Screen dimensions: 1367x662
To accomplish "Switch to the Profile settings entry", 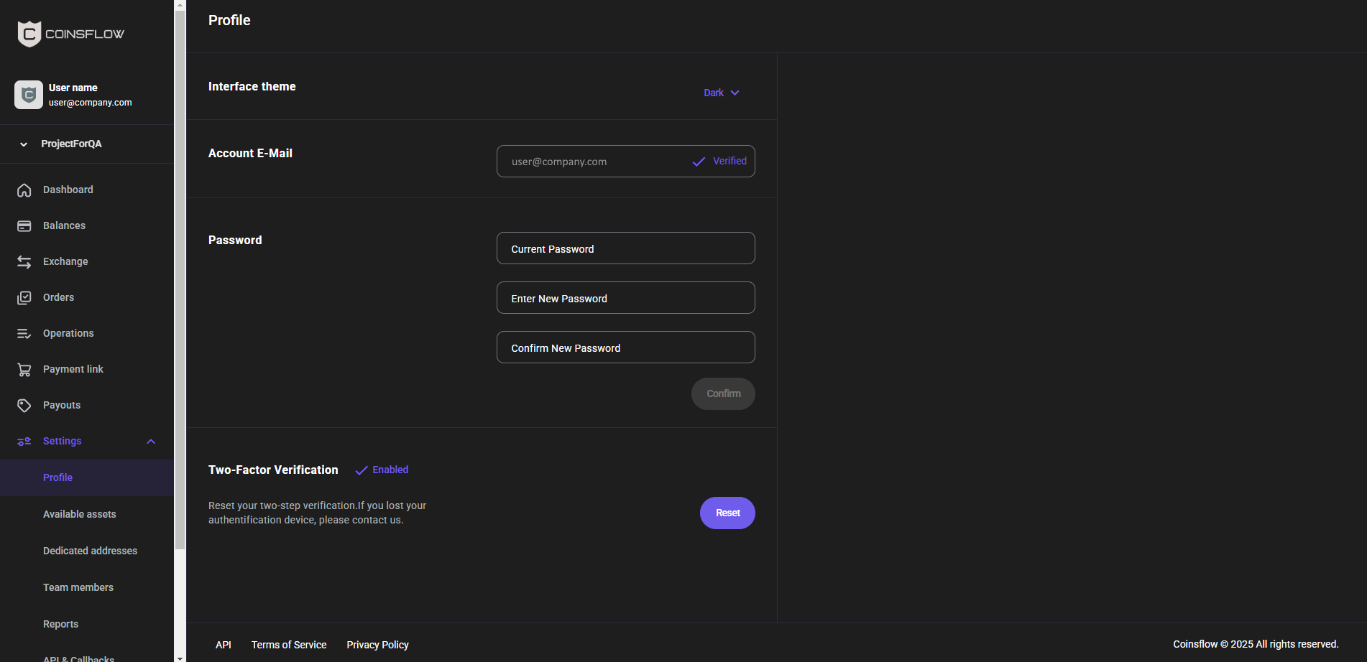I will pyautogui.click(x=57, y=477).
